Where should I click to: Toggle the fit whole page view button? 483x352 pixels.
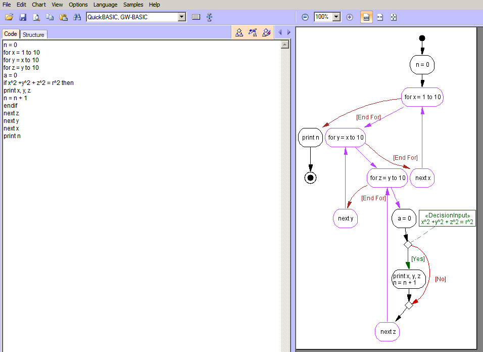(394, 17)
